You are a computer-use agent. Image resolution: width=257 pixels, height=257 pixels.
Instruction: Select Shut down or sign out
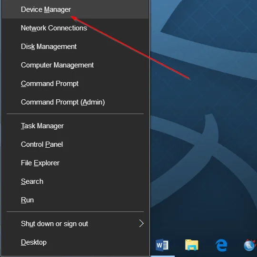[x=75, y=224]
